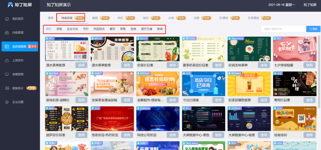Open 上屏发布 in the sidebar
The image size is (321, 150).
point(18,60)
